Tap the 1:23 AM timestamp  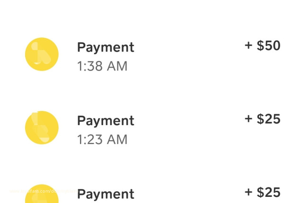point(102,140)
